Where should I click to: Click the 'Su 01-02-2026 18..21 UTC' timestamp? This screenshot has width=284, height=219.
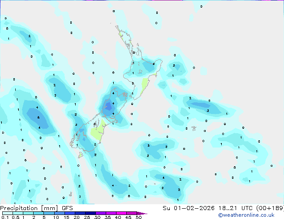pos(207,208)
